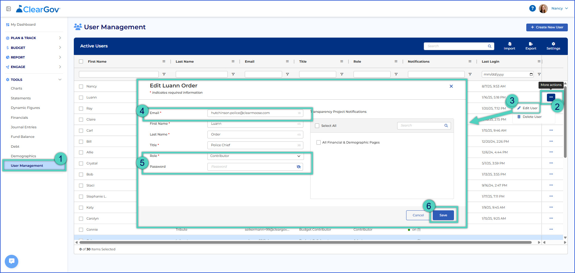Select the checkbox next to user Nancy
575x273 pixels.
click(81, 87)
